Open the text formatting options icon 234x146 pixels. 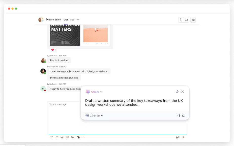click(x=51, y=137)
